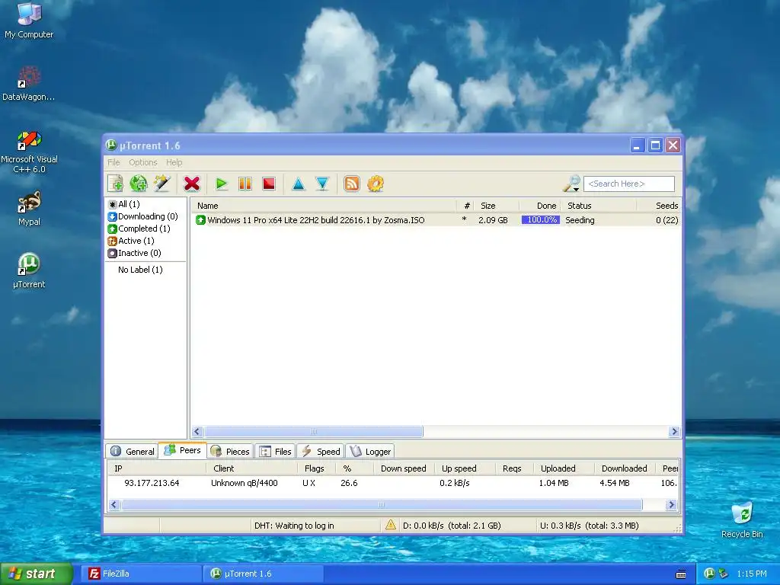The image size is (780, 585).
Task: Open the RSS Downloader icon
Action: coord(352,184)
